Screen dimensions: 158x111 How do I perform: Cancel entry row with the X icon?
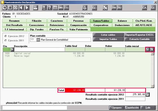pos(152,49)
